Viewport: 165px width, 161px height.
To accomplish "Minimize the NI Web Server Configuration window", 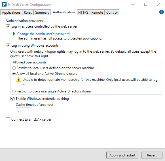I will coord(133,4).
